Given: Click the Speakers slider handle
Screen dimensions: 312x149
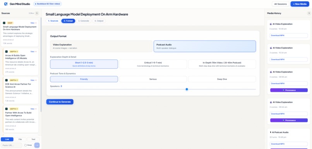Looking at the screenshot, I should pyautogui.click(x=187, y=89).
